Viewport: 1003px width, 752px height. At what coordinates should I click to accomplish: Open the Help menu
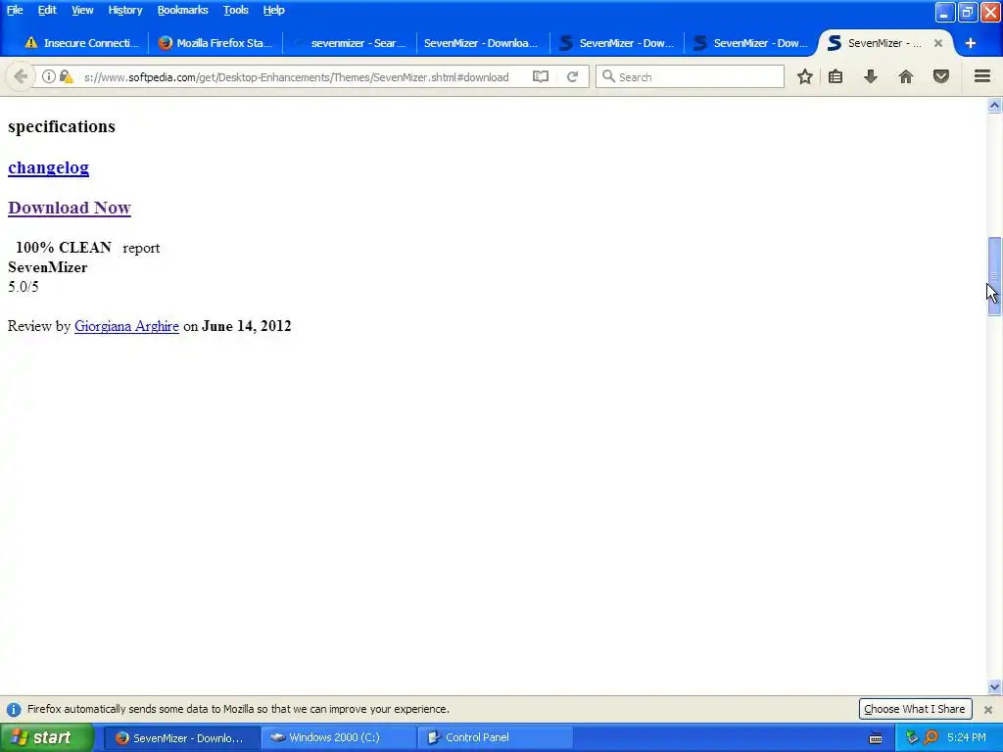tap(274, 10)
